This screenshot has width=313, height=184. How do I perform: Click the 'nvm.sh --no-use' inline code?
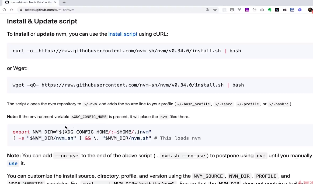point(183,156)
